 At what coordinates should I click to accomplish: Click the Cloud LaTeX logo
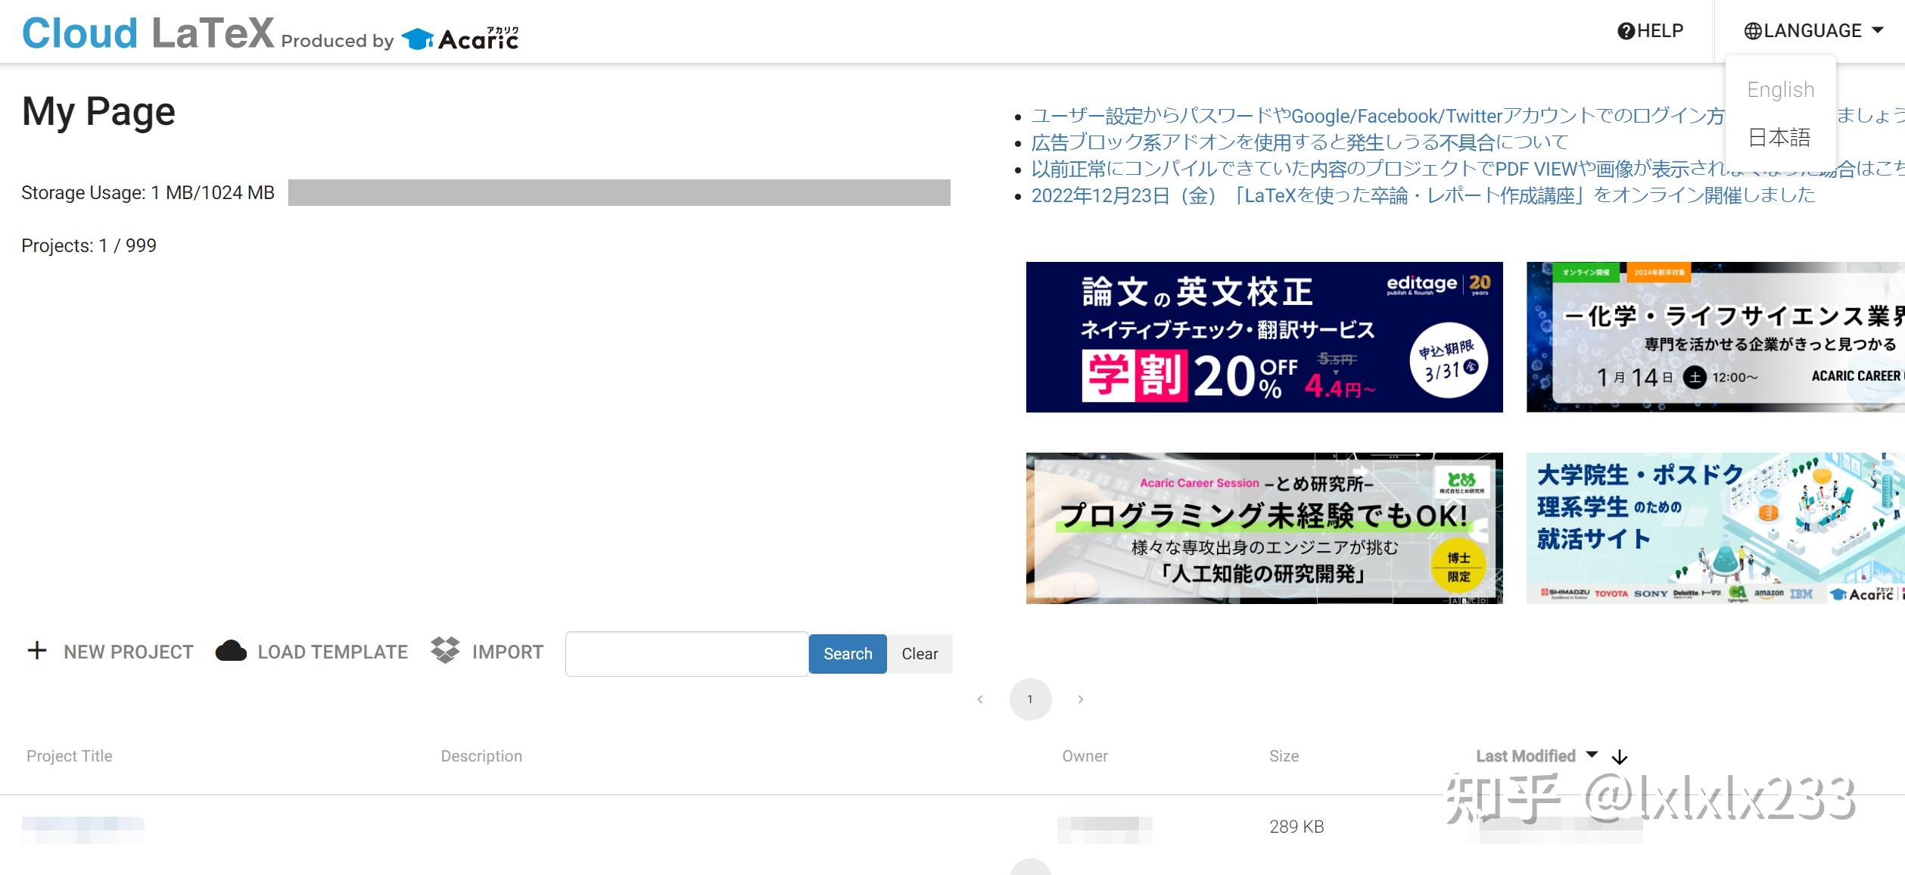(148, 33)
